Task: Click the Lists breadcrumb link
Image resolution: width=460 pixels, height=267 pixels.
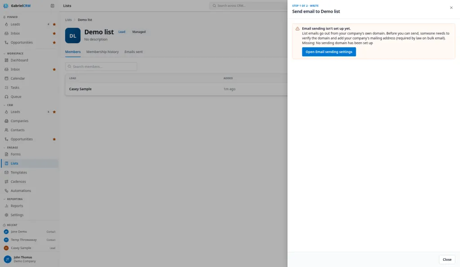Action: point(68,20)
